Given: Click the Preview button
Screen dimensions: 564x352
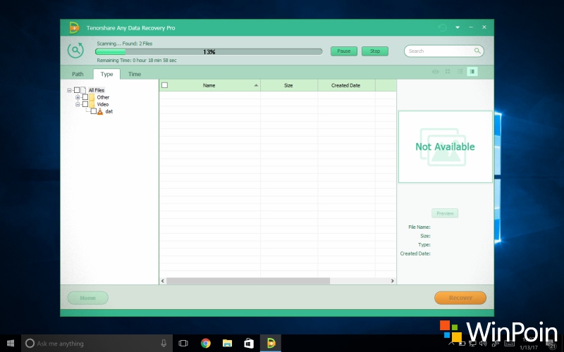Looking at the screenshot, I should [445, 213].
